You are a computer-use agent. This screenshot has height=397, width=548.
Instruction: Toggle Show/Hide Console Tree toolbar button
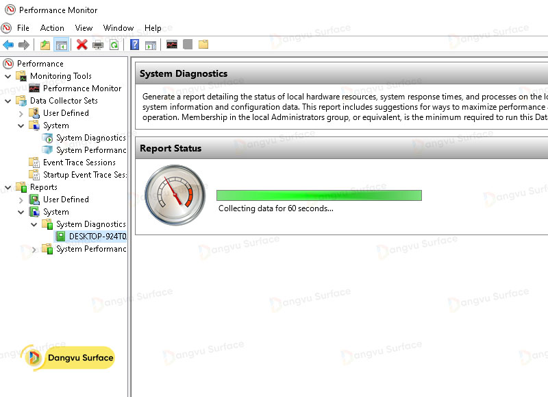click(61, 45)
